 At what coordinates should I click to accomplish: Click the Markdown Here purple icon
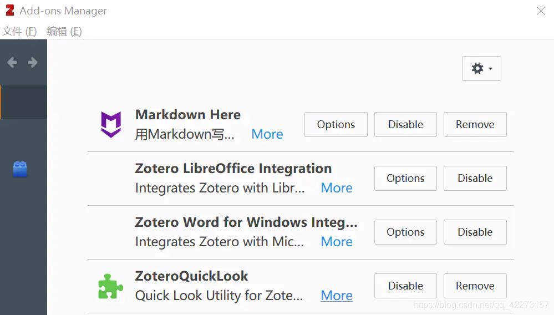pyautogui.click(x=111, y=124)
